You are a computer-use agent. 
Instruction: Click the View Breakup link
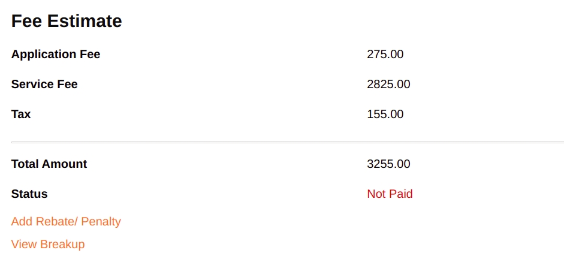click(48, 245)
